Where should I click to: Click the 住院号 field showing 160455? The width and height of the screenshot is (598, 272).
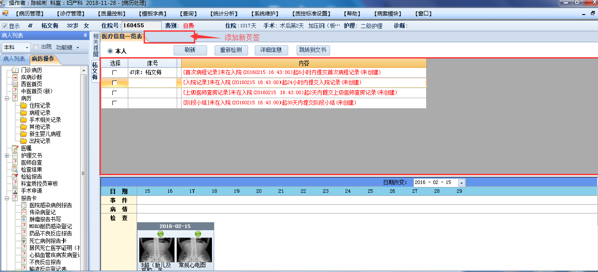(x=141, y=26)
